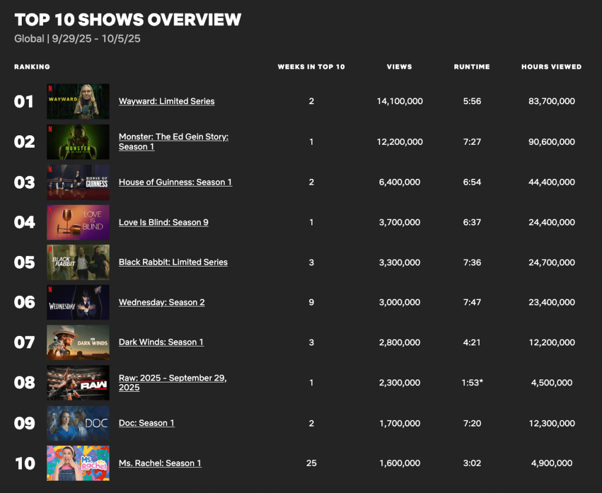Click runtime value 6:54
Image resolution: width=602 pixels, height=493 pixels.
[472, 182]
